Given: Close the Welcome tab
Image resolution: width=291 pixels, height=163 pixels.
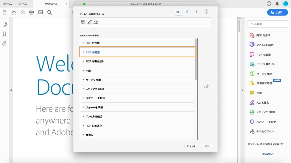Looking at the screenshot, I should coord(66,4).
